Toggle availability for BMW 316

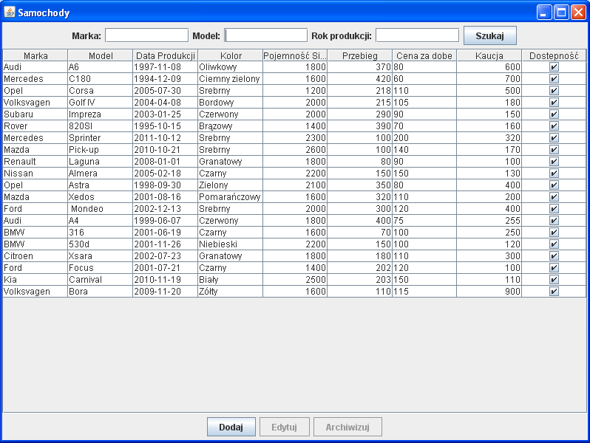tap(554, 233)
